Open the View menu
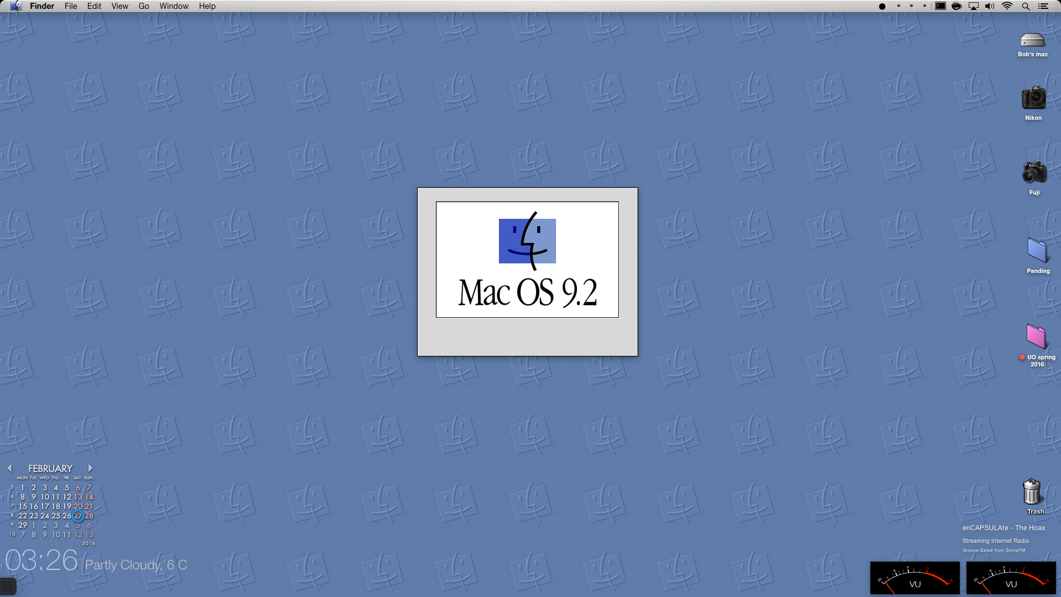The width and height of the screenshot is (1061, 597). point(119,6)
